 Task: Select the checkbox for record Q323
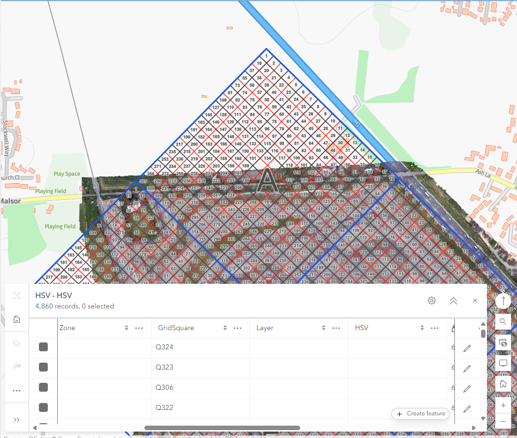point(43,367)
